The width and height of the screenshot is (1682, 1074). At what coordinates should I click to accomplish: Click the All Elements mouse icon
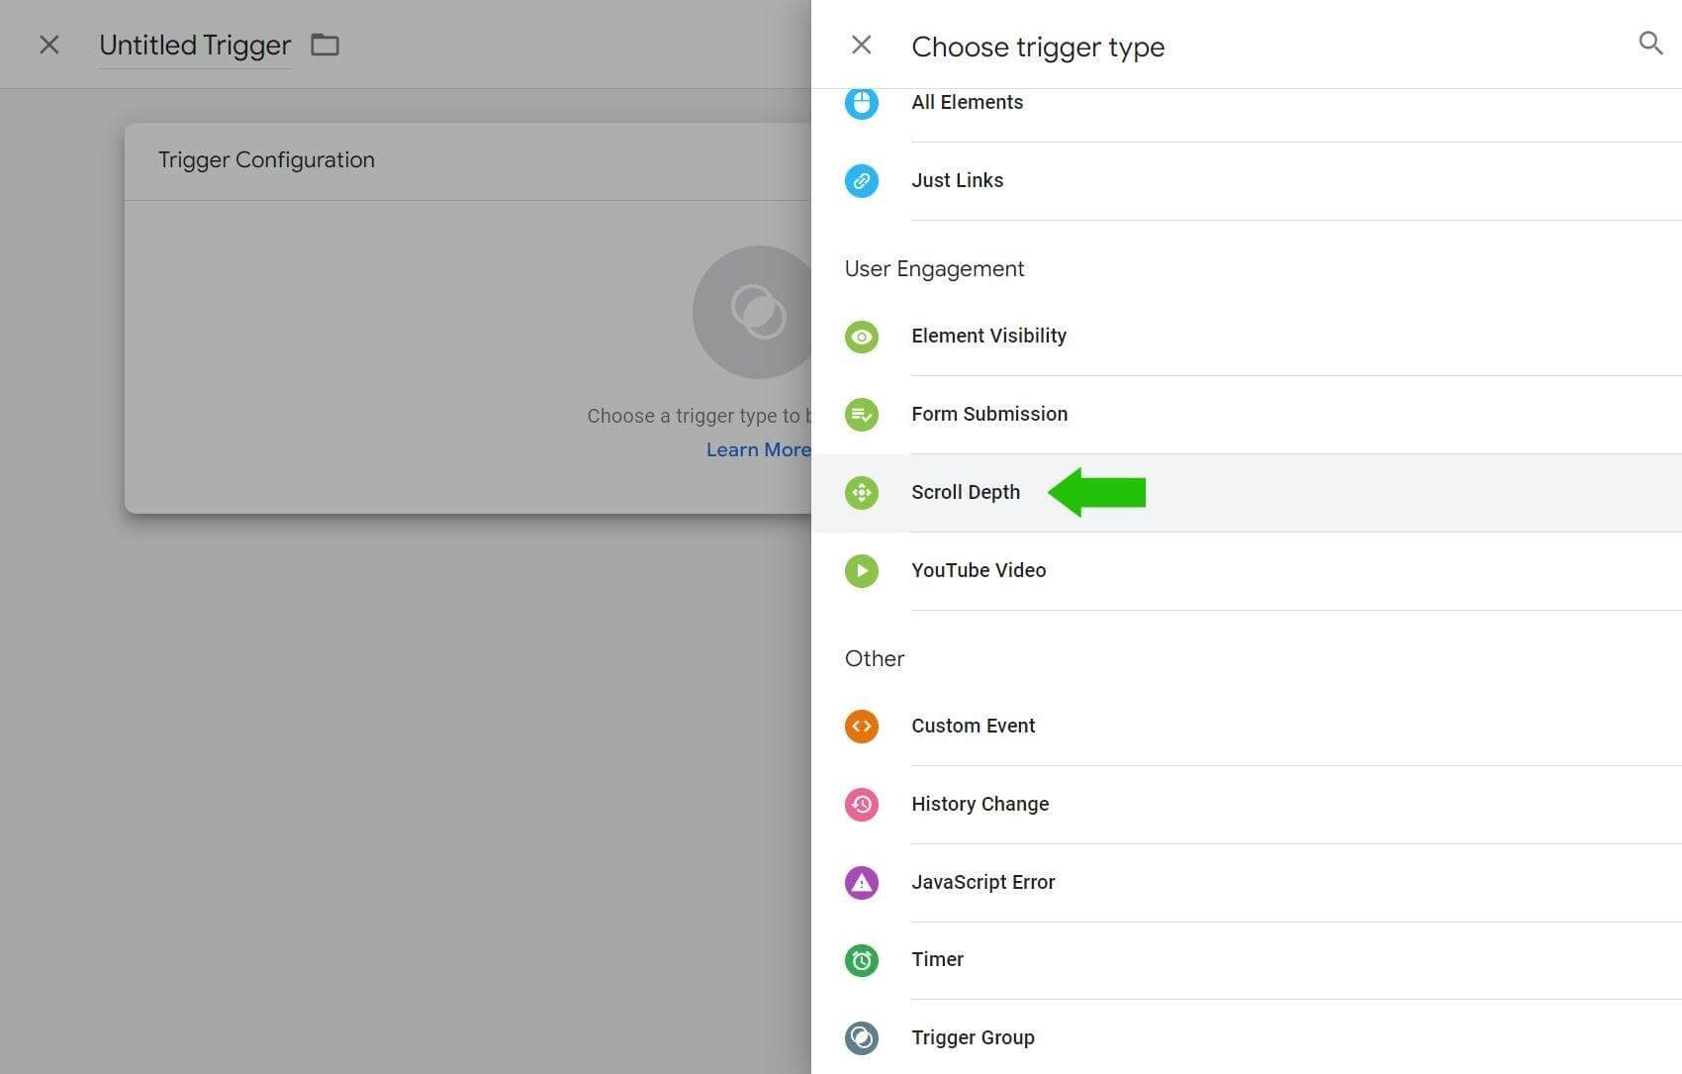pos(862,102)
